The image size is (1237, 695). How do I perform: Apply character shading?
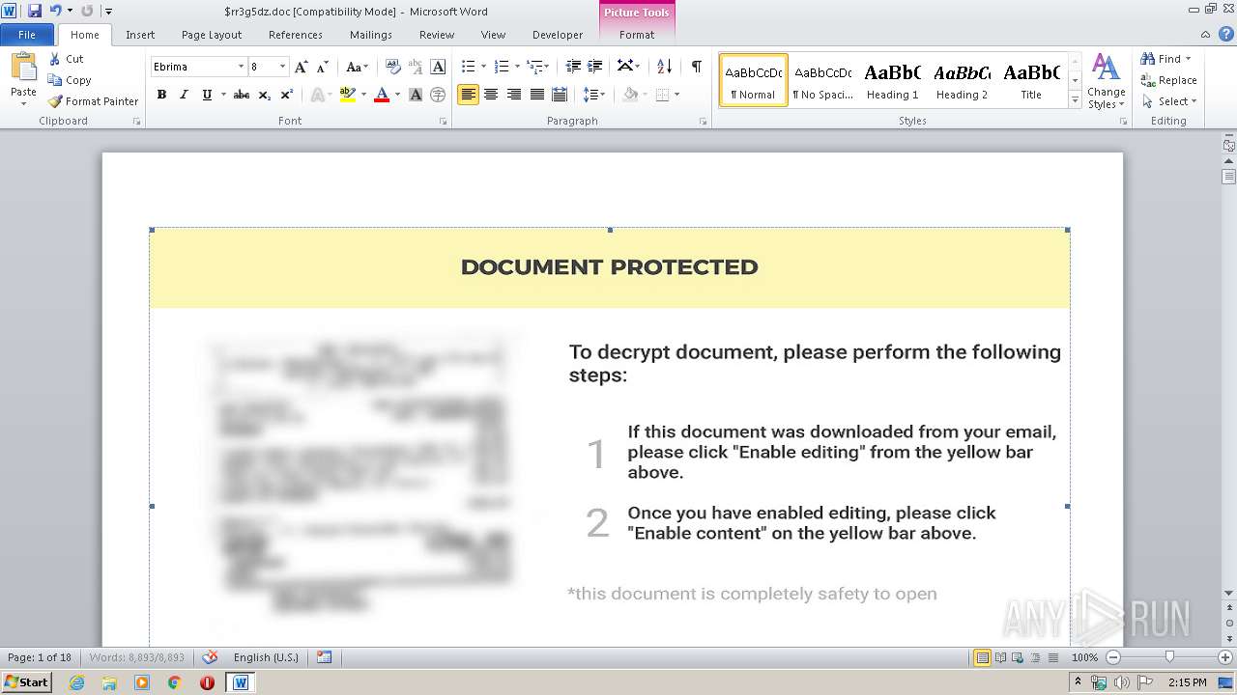point(416,95)
